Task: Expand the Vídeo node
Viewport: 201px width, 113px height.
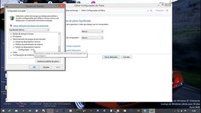Action: point(11,52)
